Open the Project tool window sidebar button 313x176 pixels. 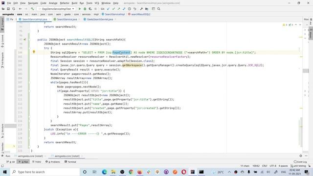coord(2,24)
